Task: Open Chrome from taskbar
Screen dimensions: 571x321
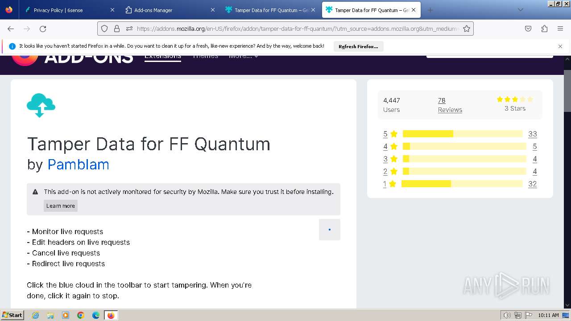Action: [81, 315]
